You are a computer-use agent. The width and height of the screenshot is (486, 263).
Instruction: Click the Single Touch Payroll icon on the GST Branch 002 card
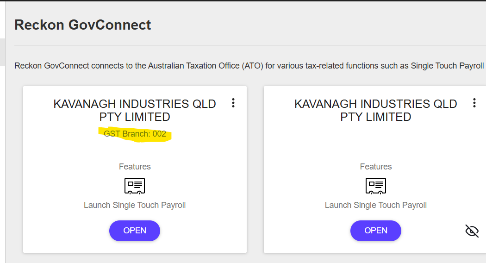pyautogui.click(x=135, y=186)
